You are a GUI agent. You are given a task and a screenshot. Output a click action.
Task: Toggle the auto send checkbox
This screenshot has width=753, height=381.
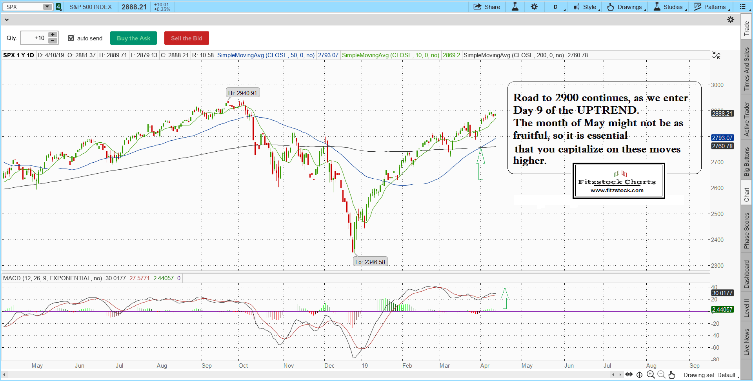[x=71, y=38]
